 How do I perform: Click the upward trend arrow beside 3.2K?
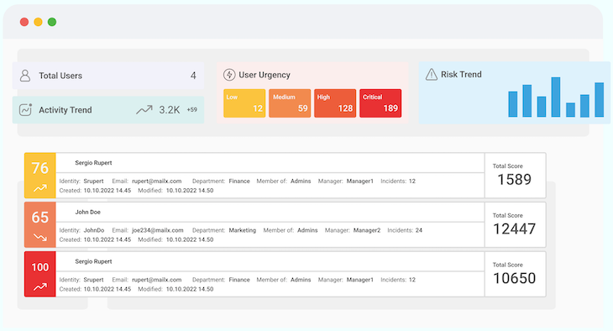coord(144,110)
